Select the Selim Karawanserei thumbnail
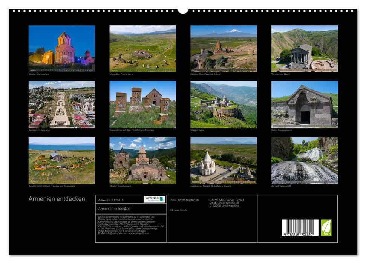 click(x=303, y=104)
